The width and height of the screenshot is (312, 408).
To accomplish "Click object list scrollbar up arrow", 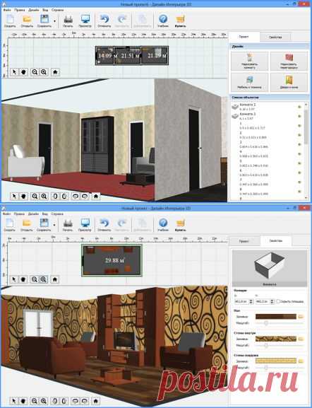I will [306, 105].
